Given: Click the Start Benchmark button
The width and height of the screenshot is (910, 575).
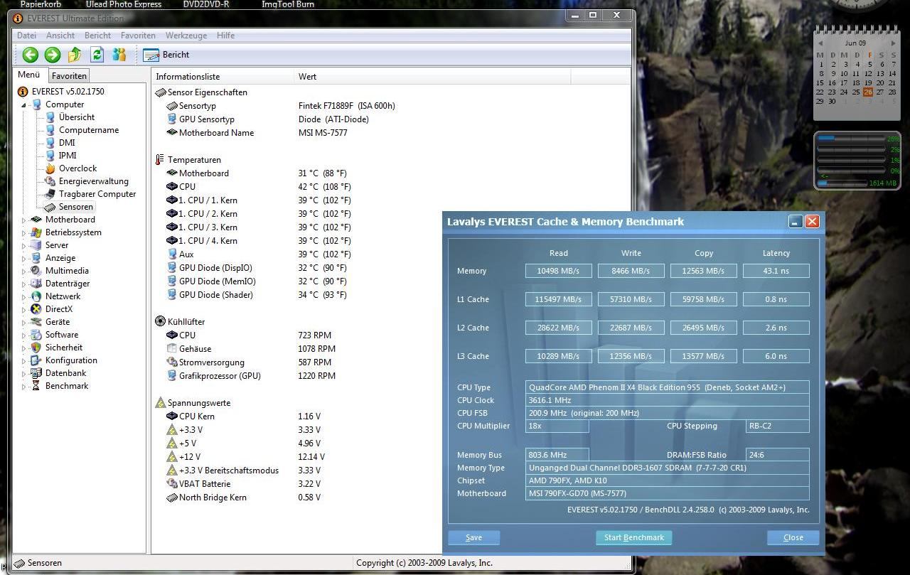Looking at the screenshot, I should (633, 538).
